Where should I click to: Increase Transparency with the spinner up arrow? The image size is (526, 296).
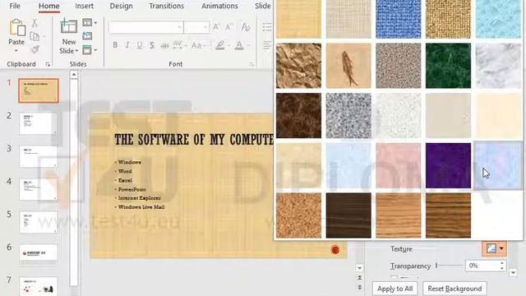click(x=502, y=263)
